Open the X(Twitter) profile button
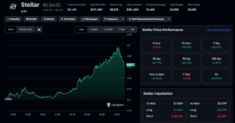 (68, 19)
